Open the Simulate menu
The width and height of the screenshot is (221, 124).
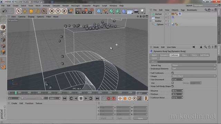[56, 6]
